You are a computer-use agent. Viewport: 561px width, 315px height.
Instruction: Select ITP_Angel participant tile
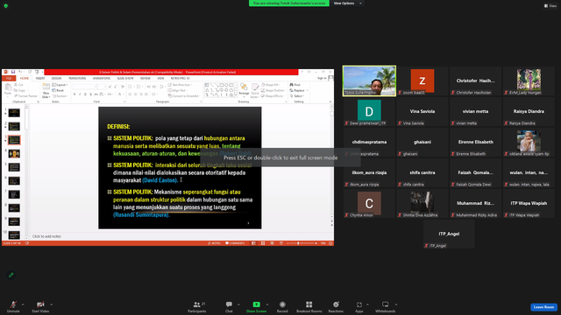coord(449,234)
